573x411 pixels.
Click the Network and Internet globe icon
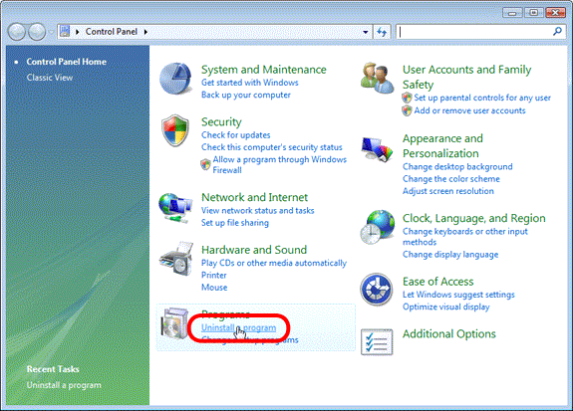[175, 208]
